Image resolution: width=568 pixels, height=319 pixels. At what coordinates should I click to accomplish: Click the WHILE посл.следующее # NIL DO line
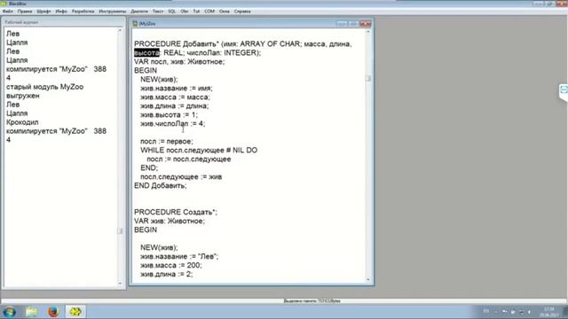pos(199,150)
